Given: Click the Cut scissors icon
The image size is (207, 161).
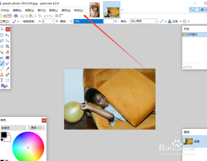Looking at the screenshot, I should [22, 16].
